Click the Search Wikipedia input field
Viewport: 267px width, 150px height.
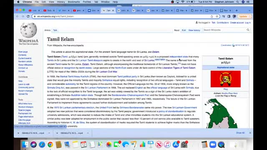click(224, 30)
